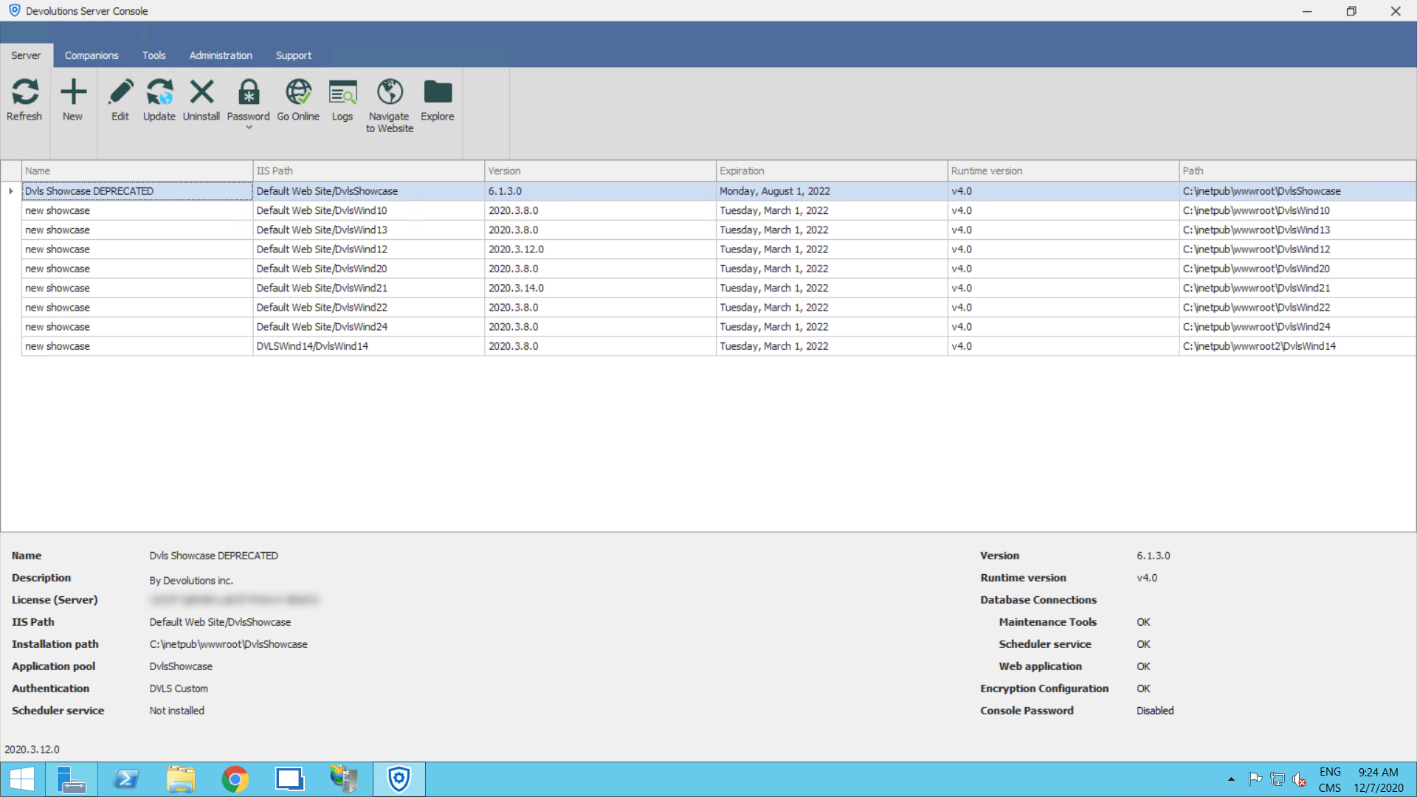Open the Logs viewer icon
Image resolution: width=1417 pixels, height=797 pixels.
point(342,93)
